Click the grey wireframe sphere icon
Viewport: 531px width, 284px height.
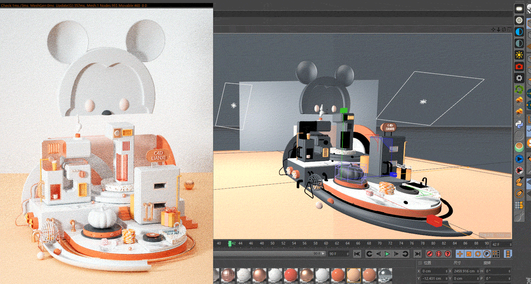[519, 135]
